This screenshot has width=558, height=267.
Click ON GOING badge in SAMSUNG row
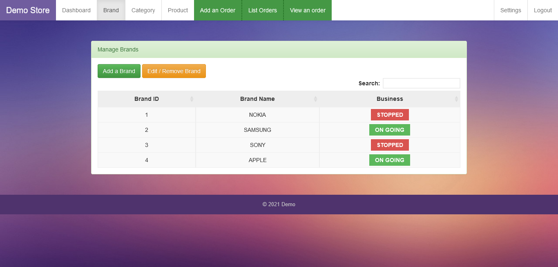coord(390,130)
